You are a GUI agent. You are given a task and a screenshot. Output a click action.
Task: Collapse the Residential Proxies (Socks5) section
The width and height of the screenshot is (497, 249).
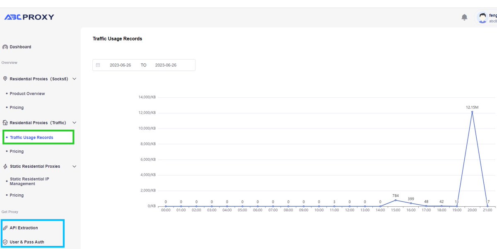point(74,79)
